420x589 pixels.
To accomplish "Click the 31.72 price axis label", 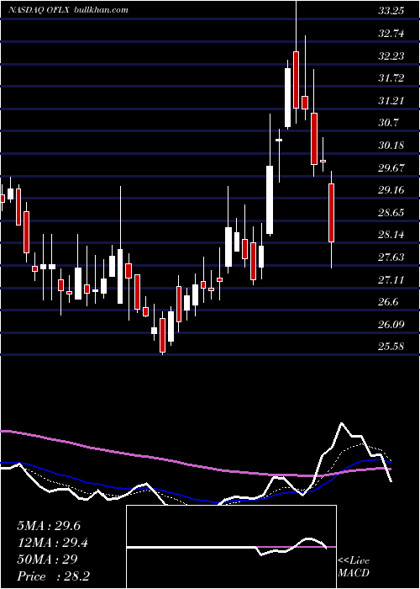I will pyautogui.click(x=391, y=78).
